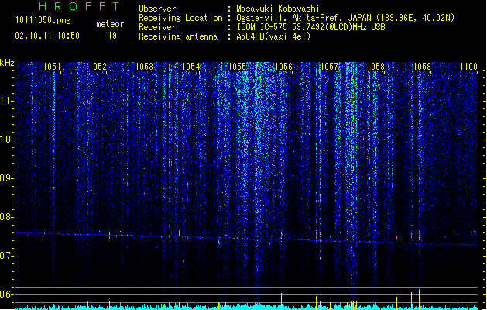487x310 pixels.
Task: Click the 1.0 kHz axis label
Action: tap(6, 139)
